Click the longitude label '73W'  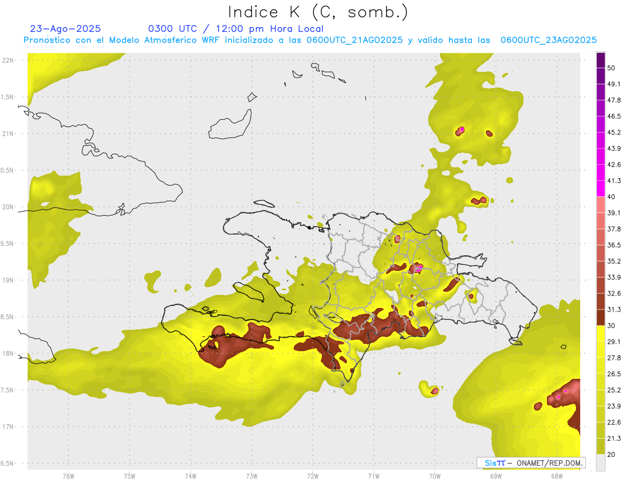coord(252,475)
